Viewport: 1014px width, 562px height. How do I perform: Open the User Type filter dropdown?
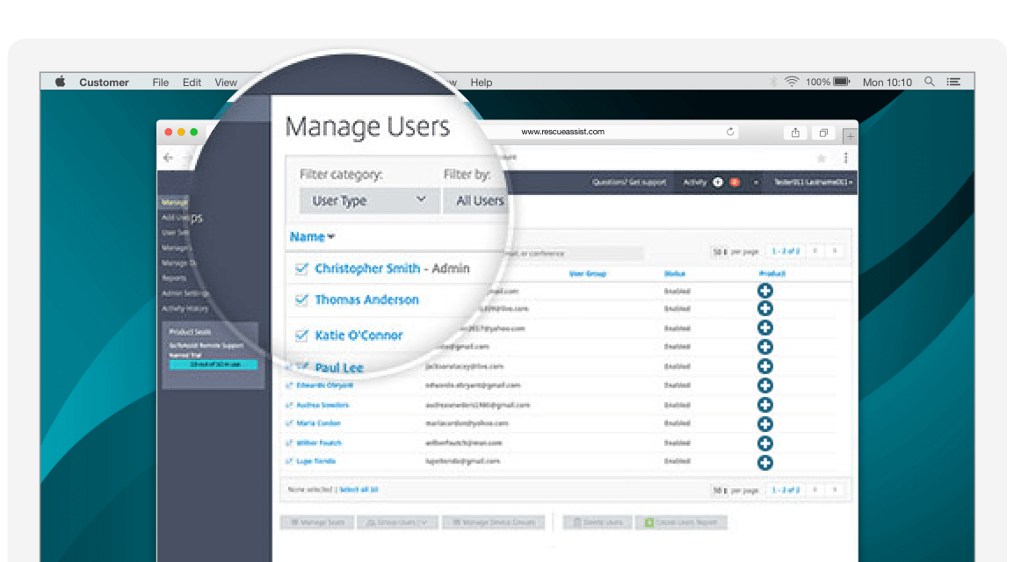click(368, 200)
